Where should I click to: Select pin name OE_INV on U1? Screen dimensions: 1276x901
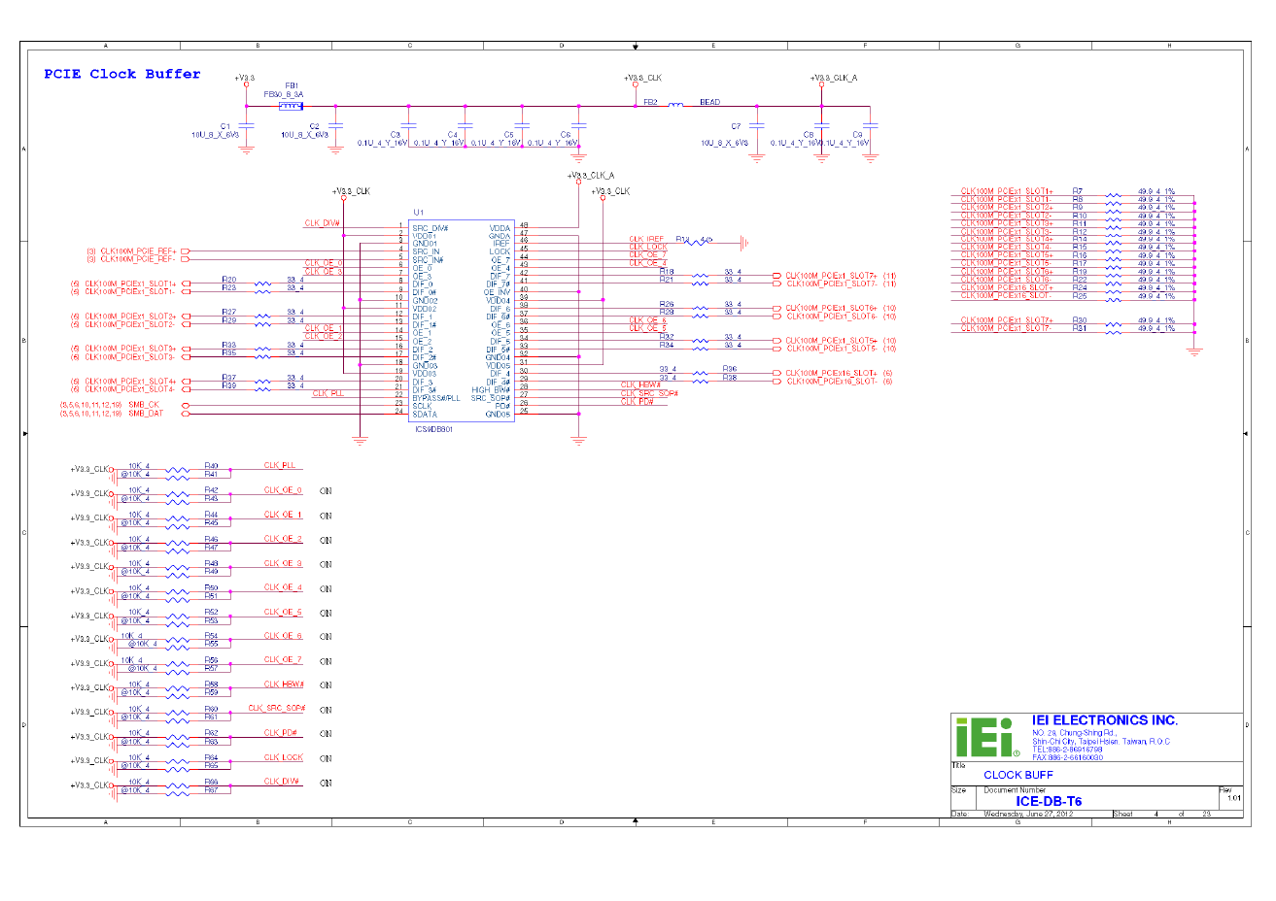click(497, 292)
